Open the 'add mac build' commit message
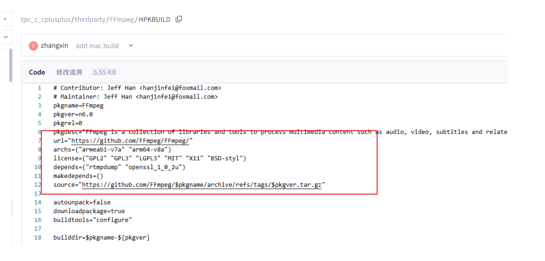This screenshot has width=545, height=261. point(97,46)
